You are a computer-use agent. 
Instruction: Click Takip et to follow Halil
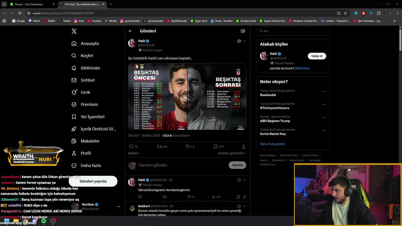point(317,56)
